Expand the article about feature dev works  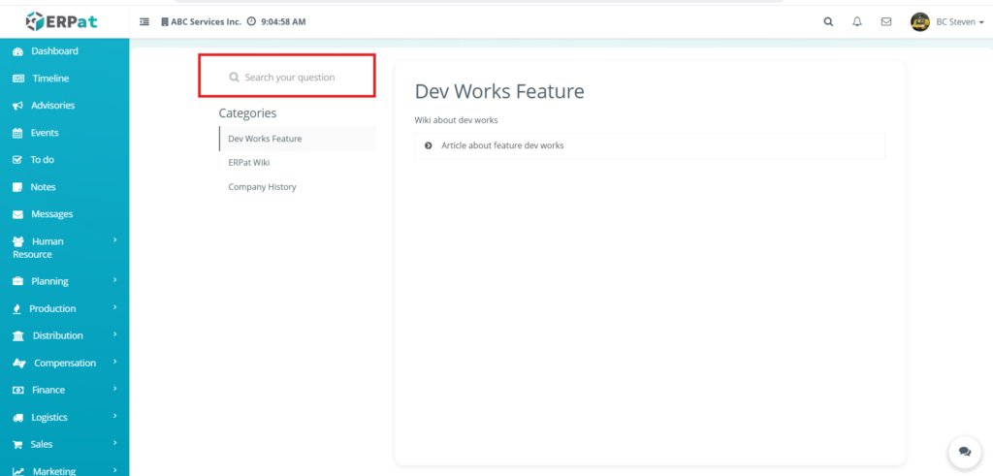pos(501,145)
